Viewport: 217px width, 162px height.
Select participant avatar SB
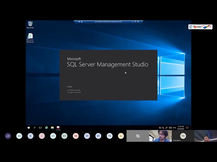coord(76,136)
